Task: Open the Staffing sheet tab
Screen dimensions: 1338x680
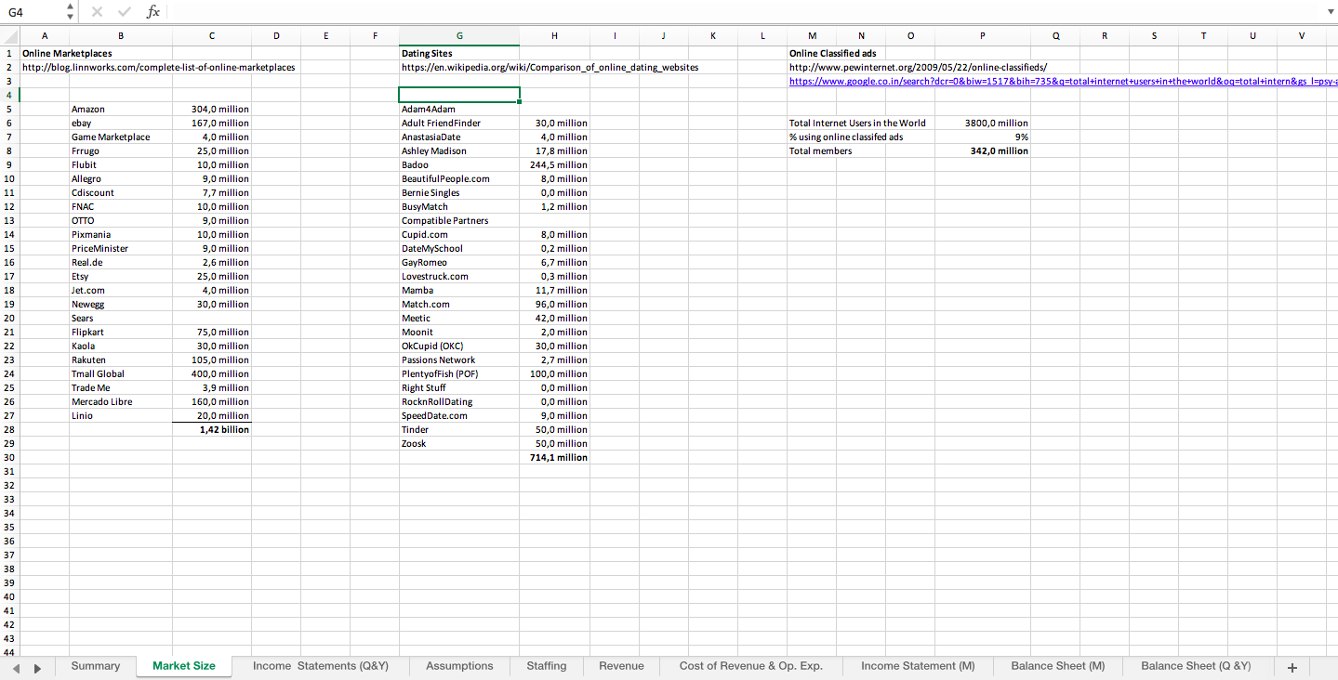Action: click(x=547, y=666)
